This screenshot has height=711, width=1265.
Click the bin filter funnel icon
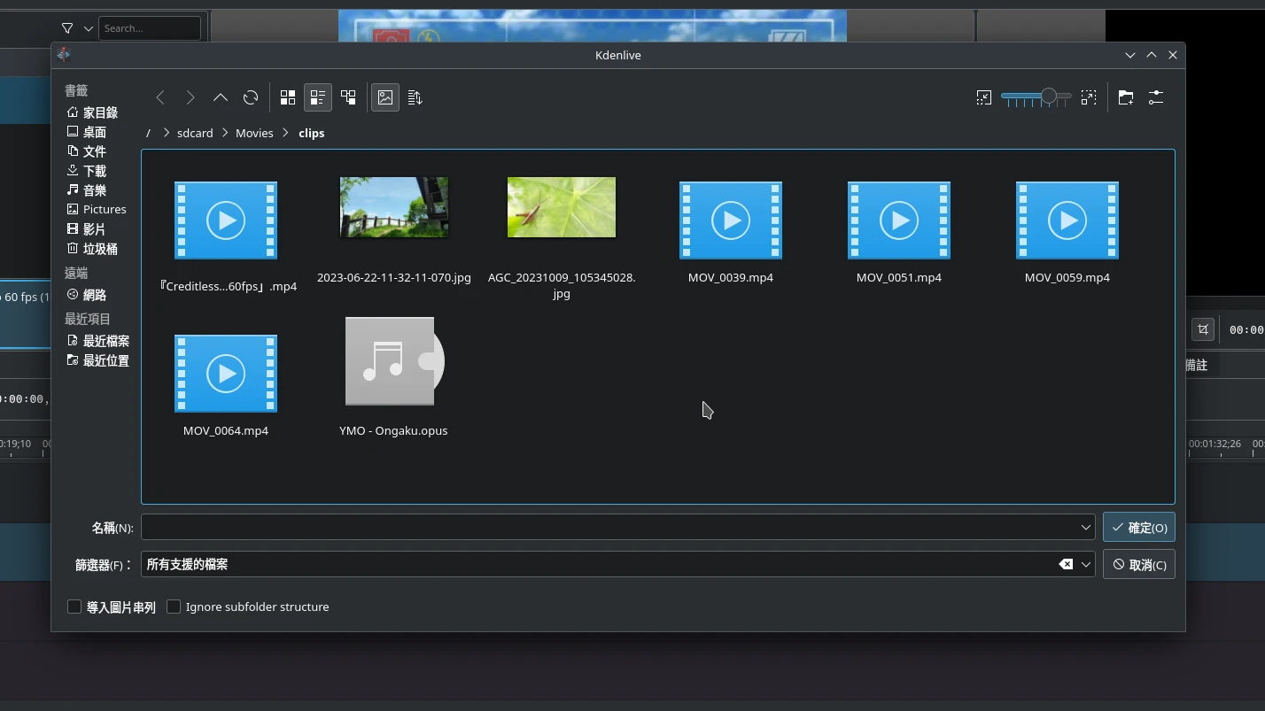pos(67,28)
